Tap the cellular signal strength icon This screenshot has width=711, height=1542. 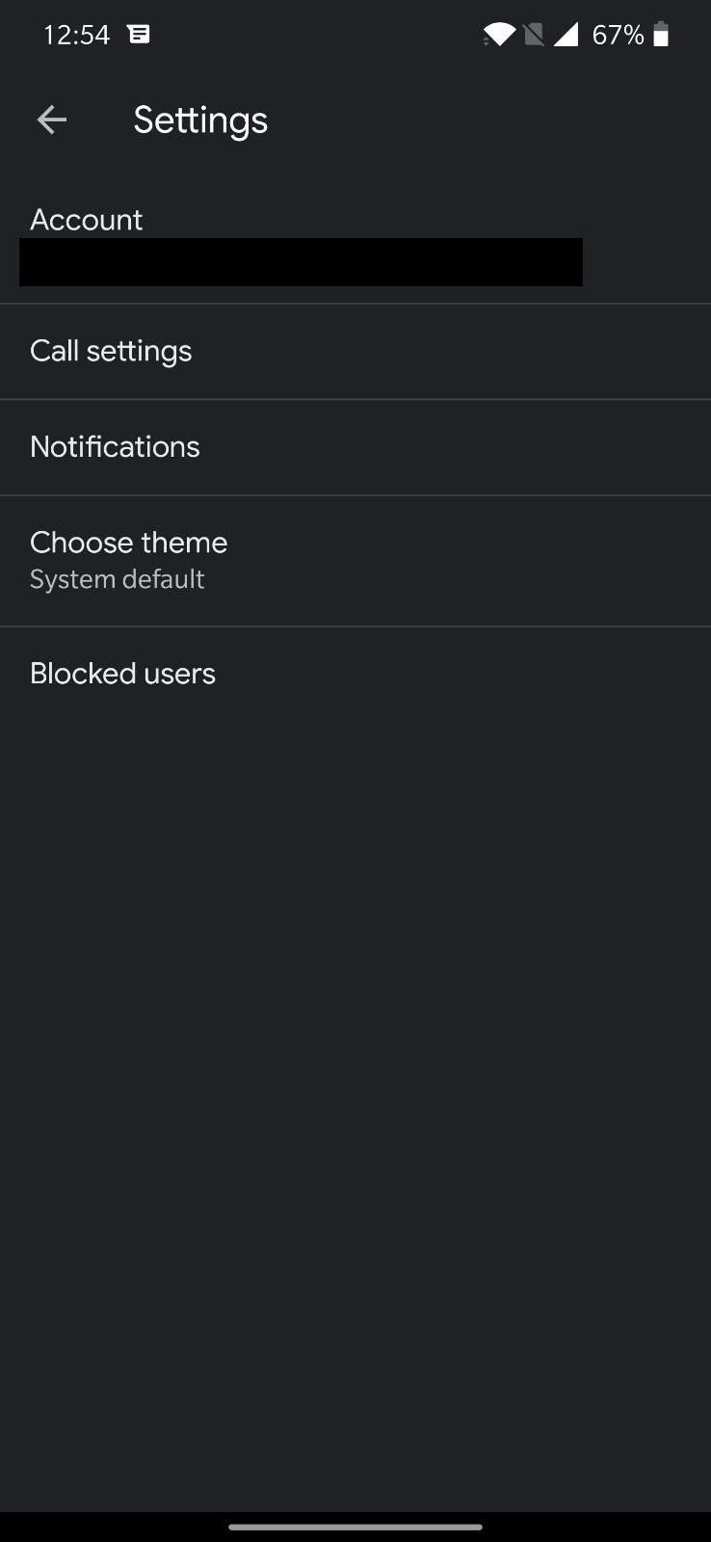566,36
